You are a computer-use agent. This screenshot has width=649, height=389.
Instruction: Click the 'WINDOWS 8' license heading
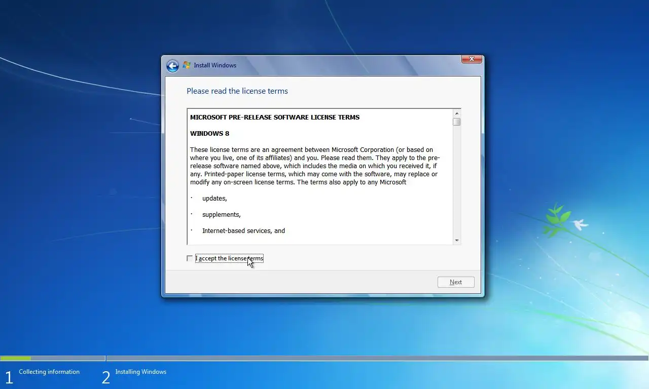pyautogui.click(x=209, y=133)
